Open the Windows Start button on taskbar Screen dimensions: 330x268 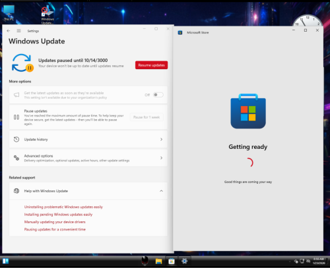(6, 261)
